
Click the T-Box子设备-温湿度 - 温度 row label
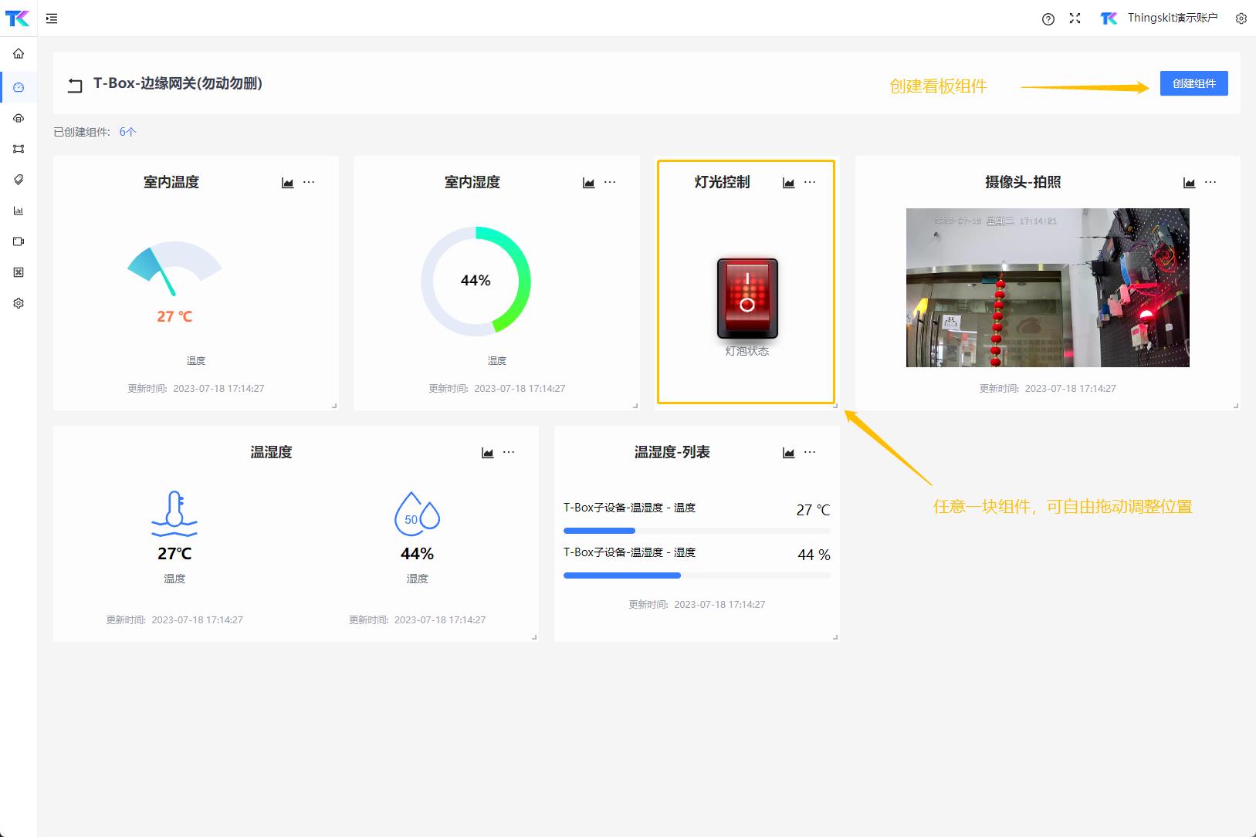(x=629, y=508)
